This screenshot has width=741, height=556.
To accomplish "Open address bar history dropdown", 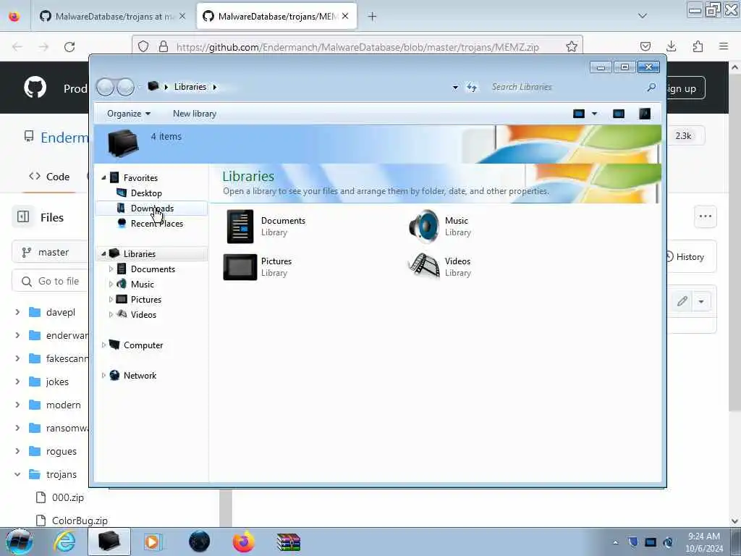I will pos(455,87).
